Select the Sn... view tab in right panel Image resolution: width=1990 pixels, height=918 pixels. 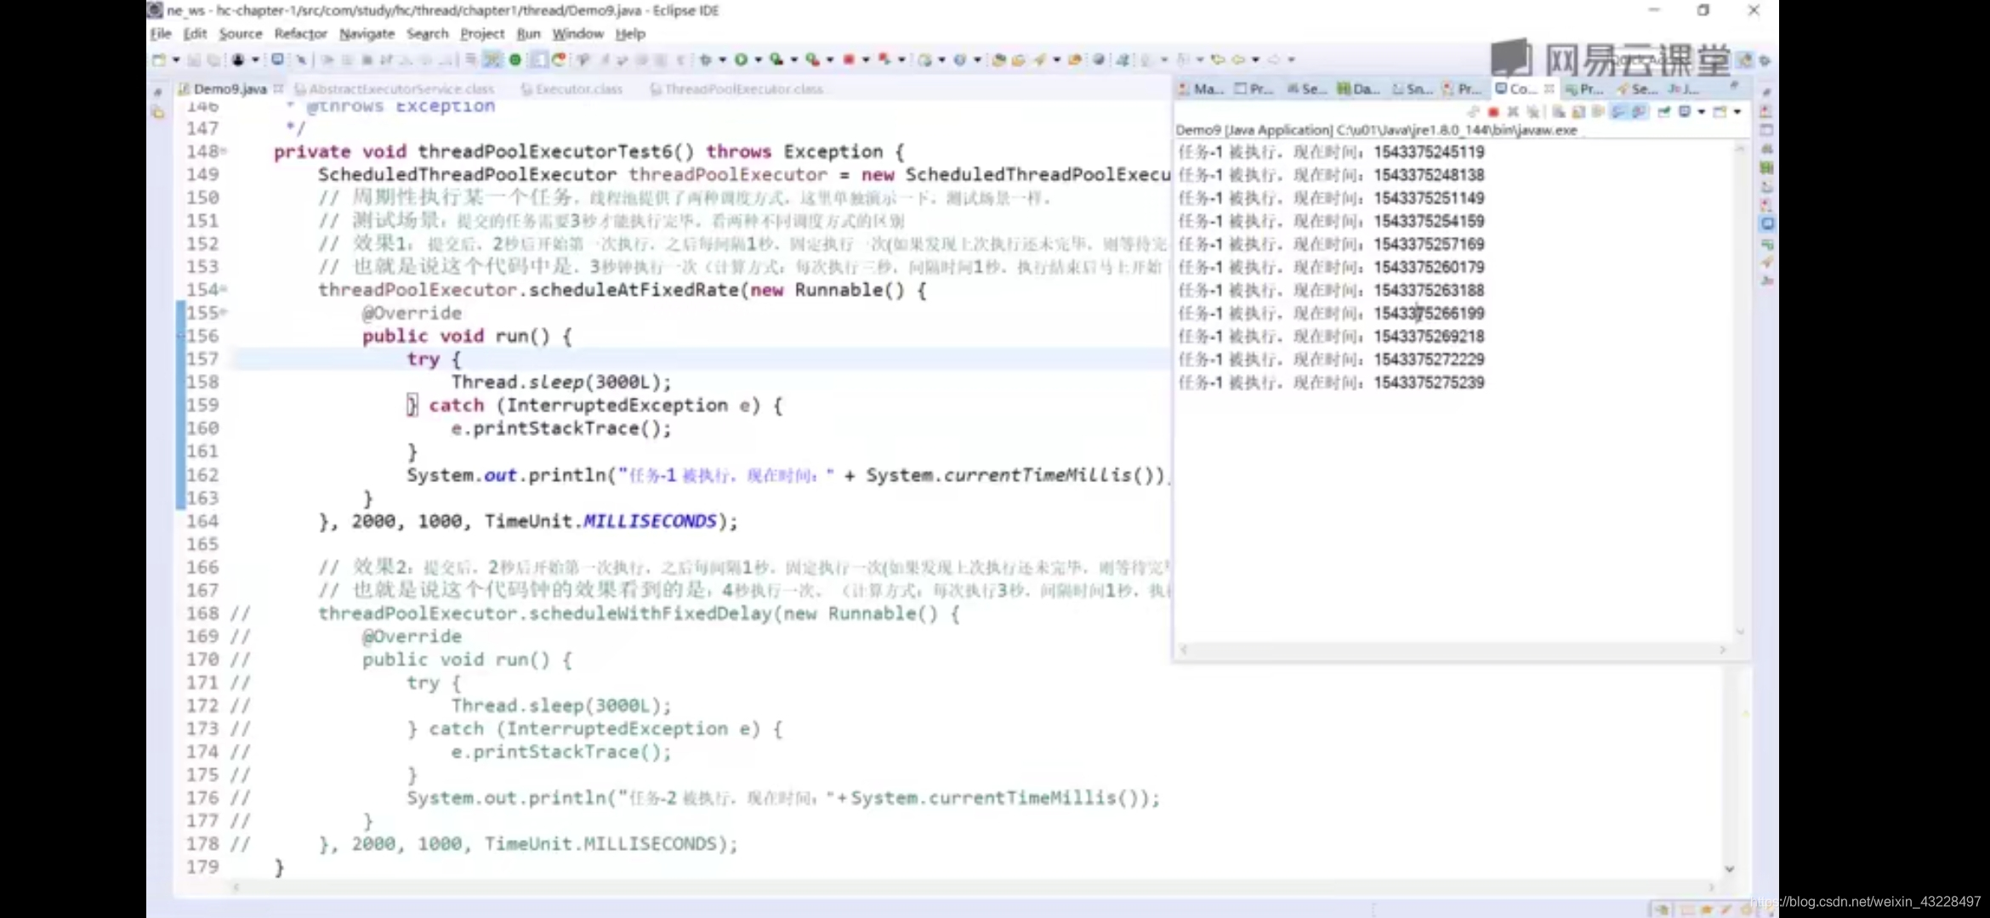click(x=1412, y=88)
